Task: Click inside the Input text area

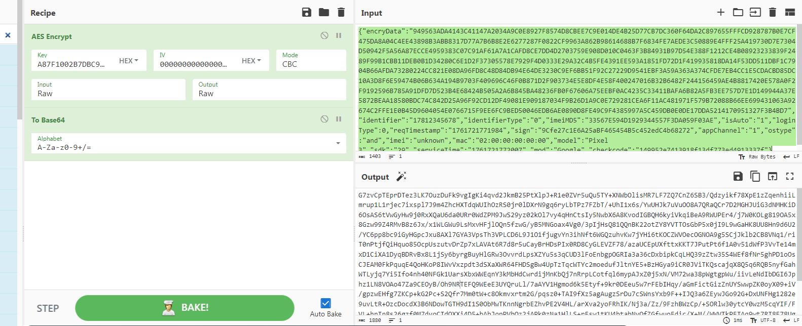Action: tap(576, 89)
